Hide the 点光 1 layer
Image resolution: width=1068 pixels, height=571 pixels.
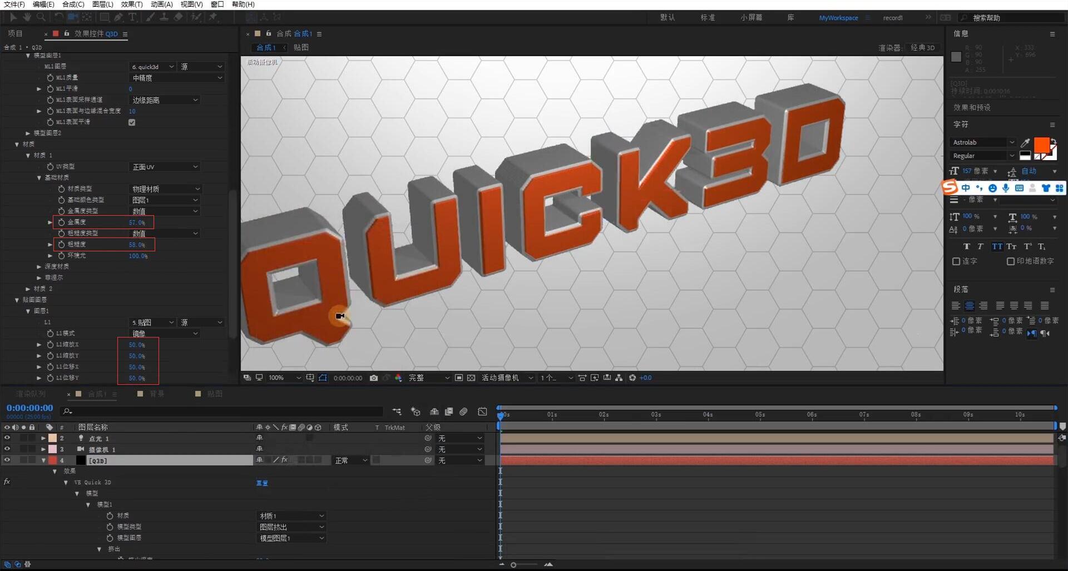click(x=7, y=438)
